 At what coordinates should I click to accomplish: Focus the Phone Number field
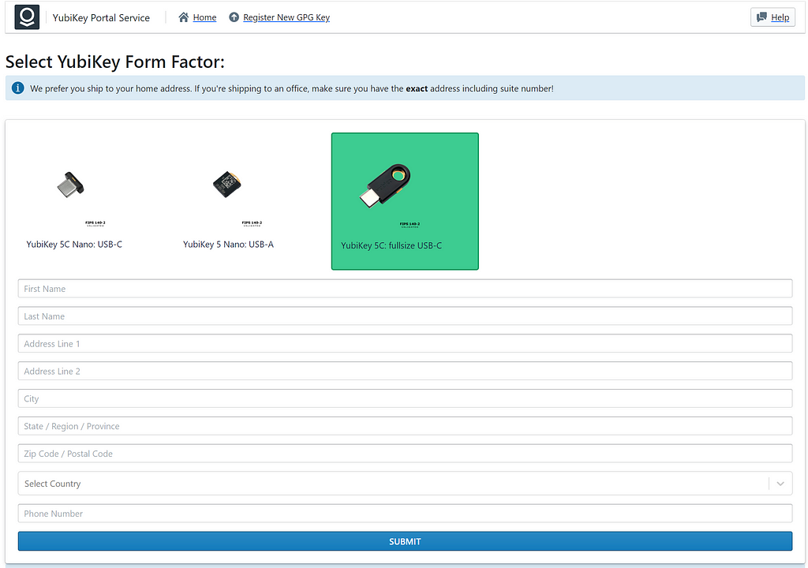pos(405,514)
